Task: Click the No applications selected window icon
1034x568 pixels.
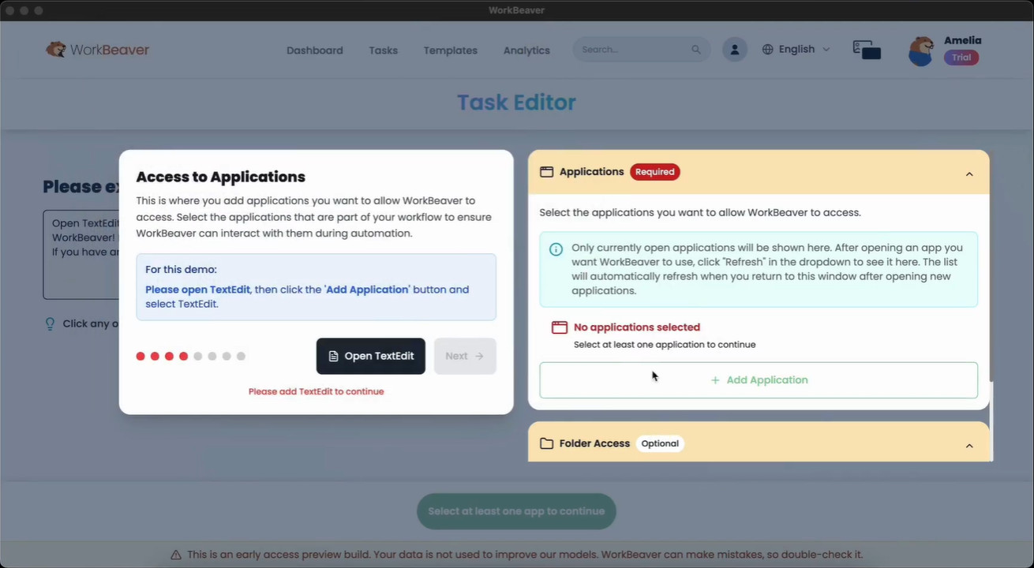Action: (x=560, y=327)
